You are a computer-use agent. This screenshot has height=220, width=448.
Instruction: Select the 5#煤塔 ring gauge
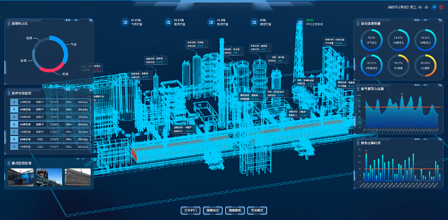click(x=398, y=65)
